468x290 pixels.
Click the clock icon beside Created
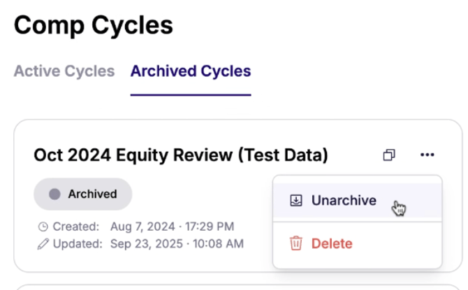point(43,227)
